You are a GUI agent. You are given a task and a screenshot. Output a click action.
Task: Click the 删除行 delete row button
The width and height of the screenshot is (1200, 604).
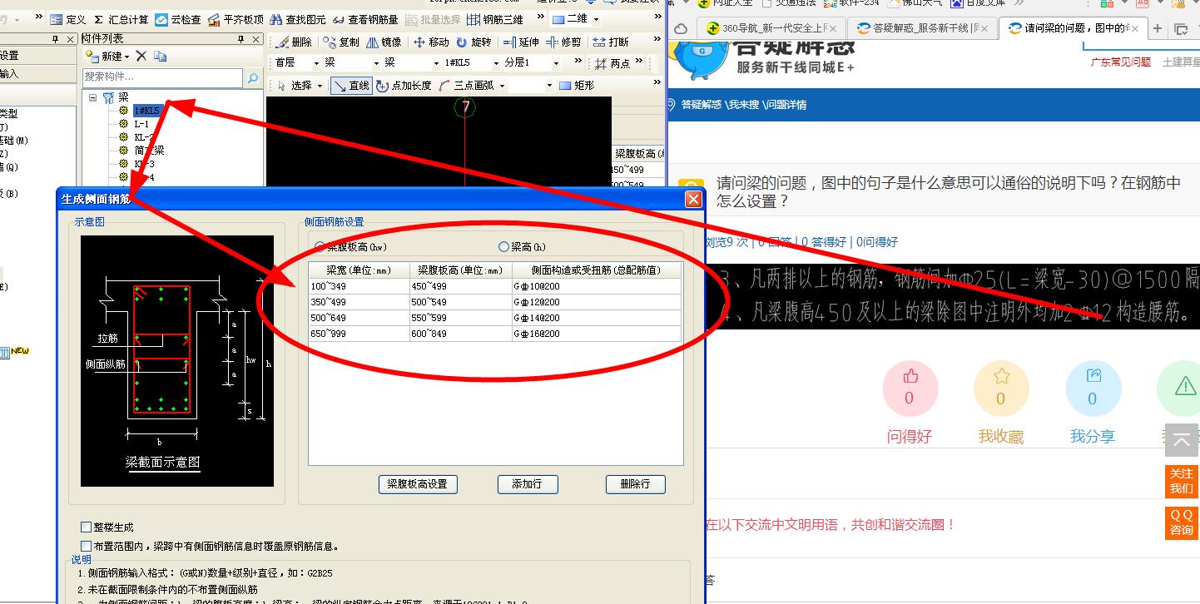click(636, 484)
